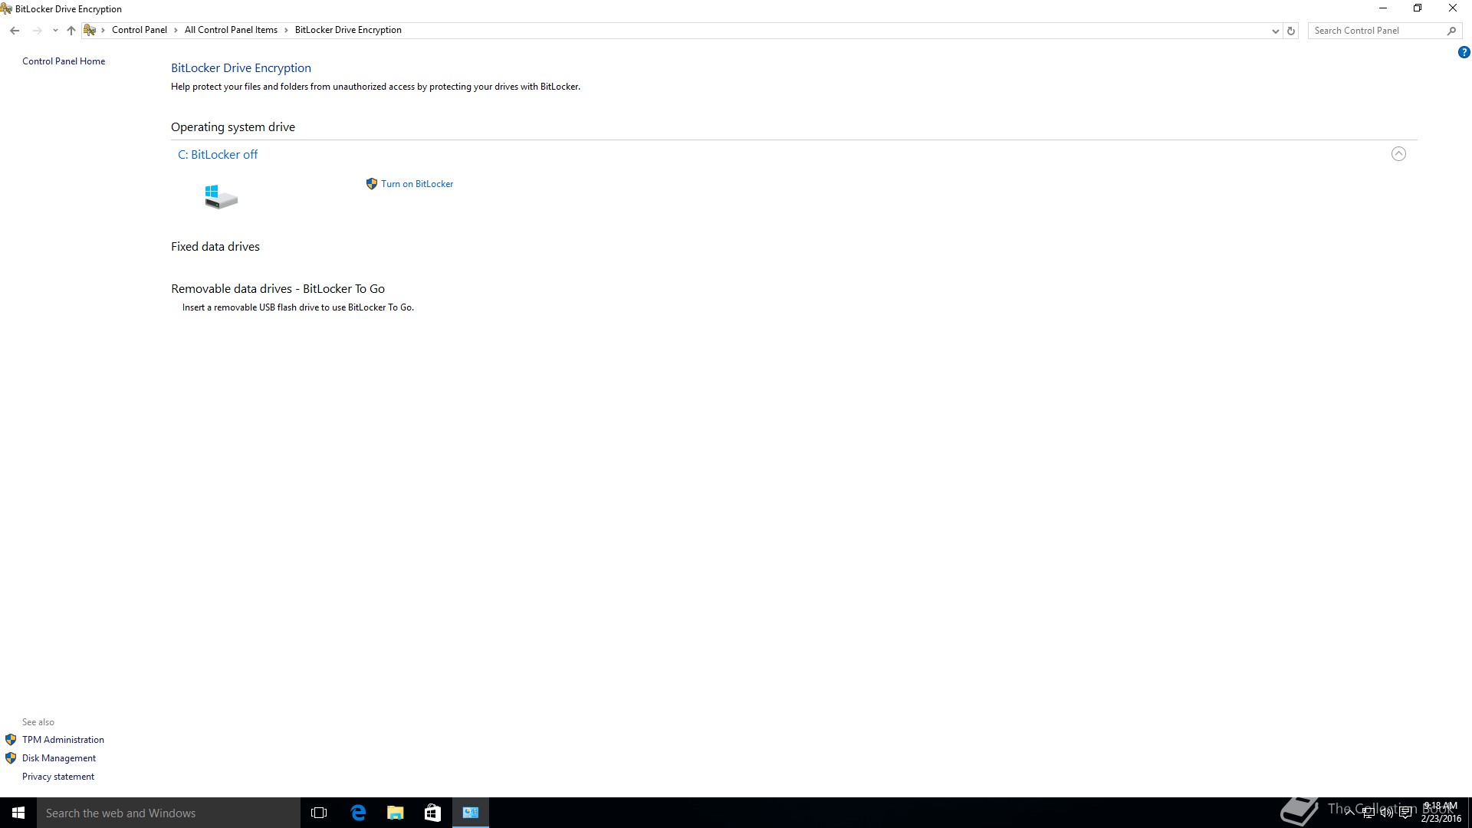The image size is (1472, 828).
Task: Expand the address bar history dropdown
Action: [1275, 31]
